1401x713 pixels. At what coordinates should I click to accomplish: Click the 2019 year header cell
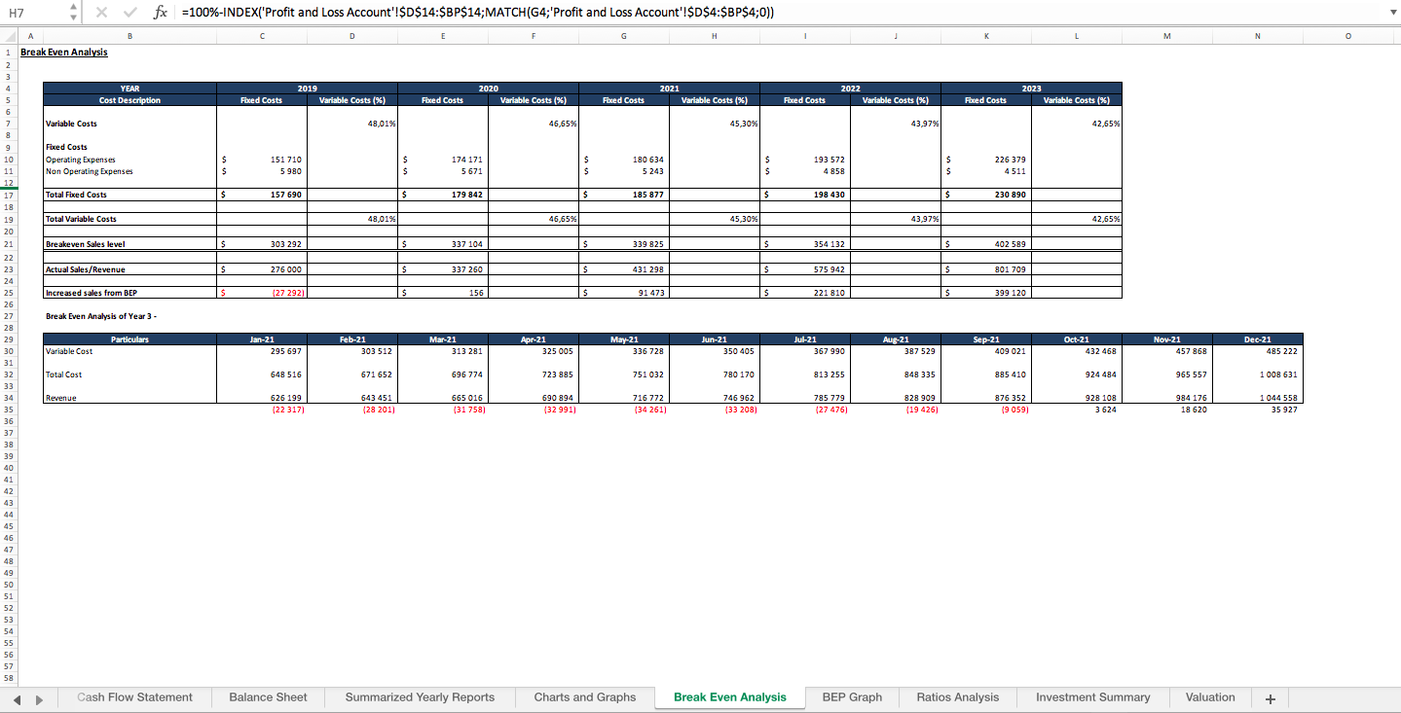307,89
